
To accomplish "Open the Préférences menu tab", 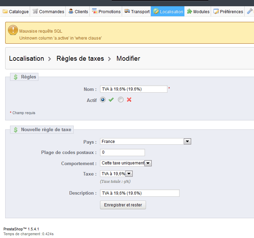I will click(228, 11).
